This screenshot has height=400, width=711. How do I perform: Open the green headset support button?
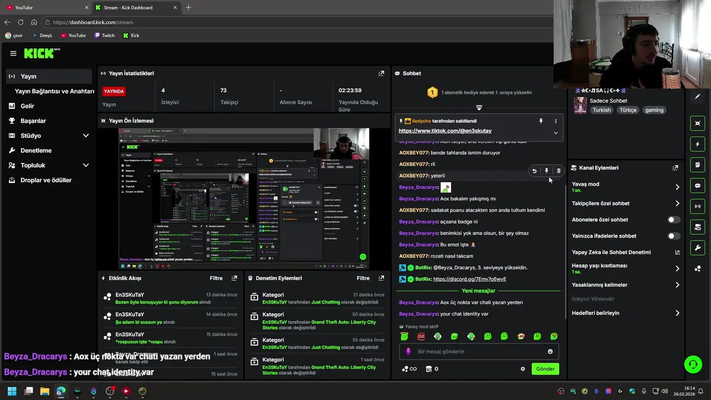pyautogui.click(x=693, y=364)
